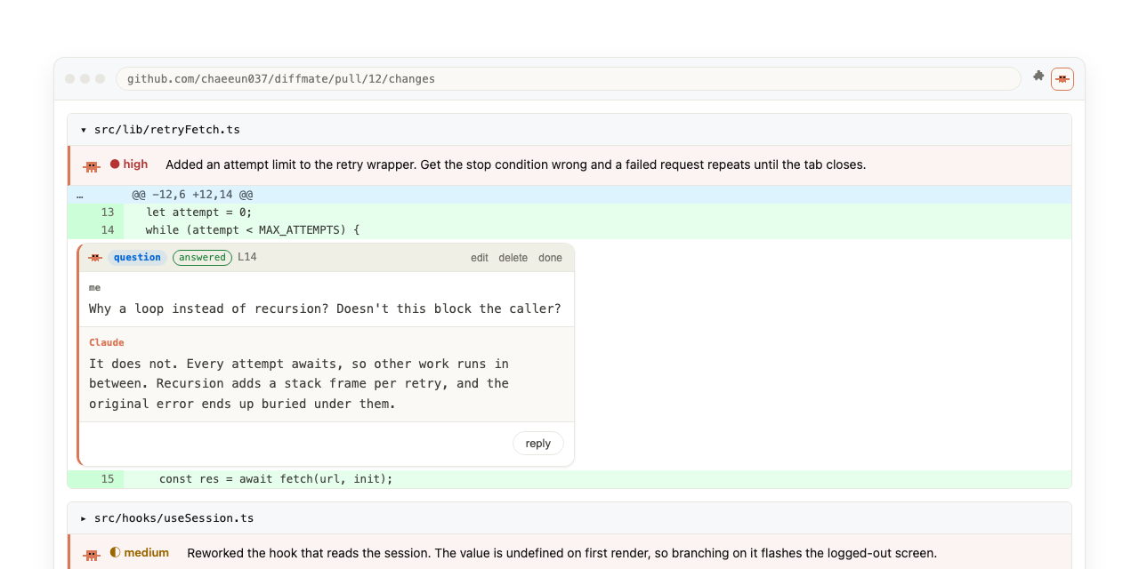Open the browser extensions puzzle icon

[1038, 76]
